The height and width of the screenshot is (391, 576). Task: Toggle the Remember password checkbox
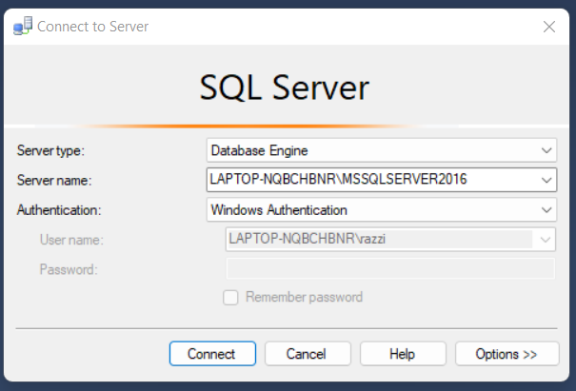pyautogui.click(x=230, y=298)
